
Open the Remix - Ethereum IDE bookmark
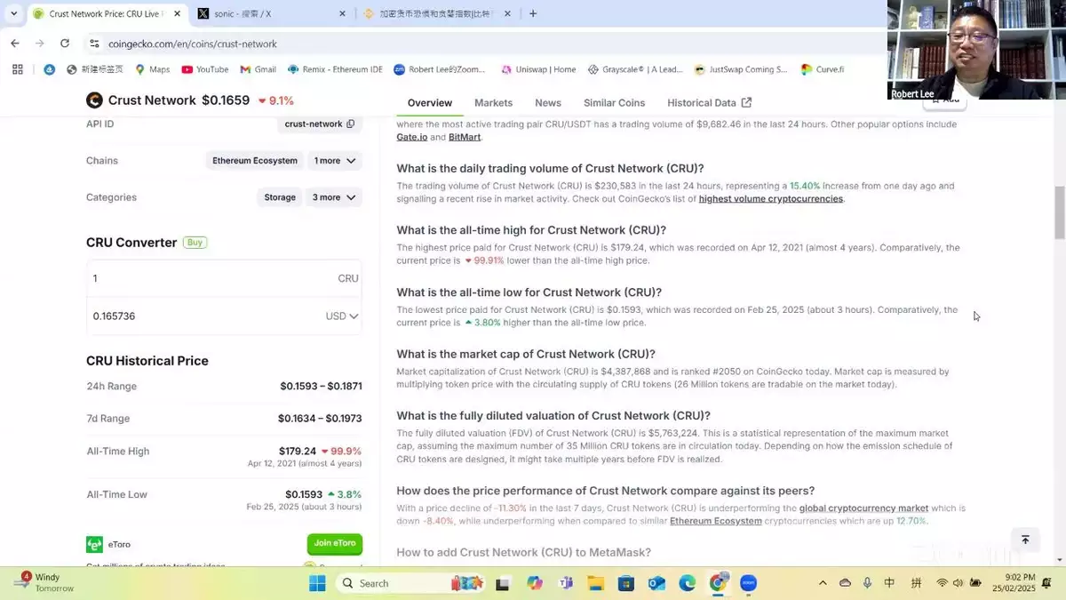point(335,69)
